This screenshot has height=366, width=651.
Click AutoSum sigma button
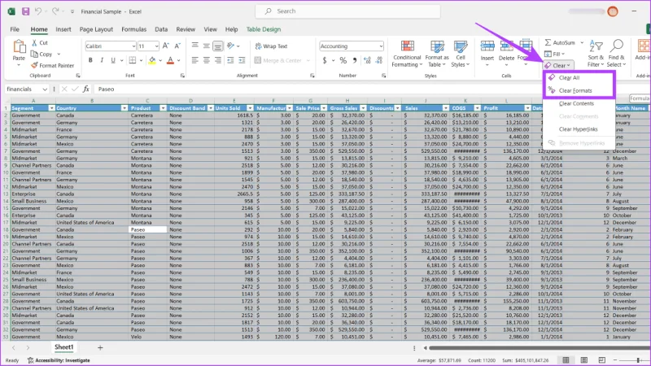(561, 42)
